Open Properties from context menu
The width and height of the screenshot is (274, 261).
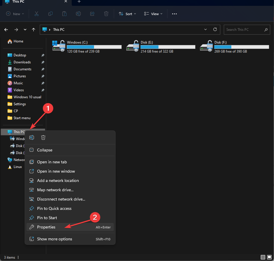point(70,227)
